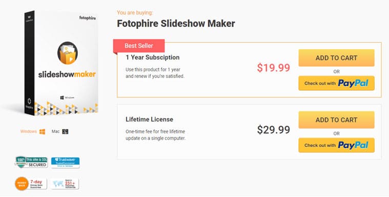Select the Lifetime License plan title

tap(149, 120)
